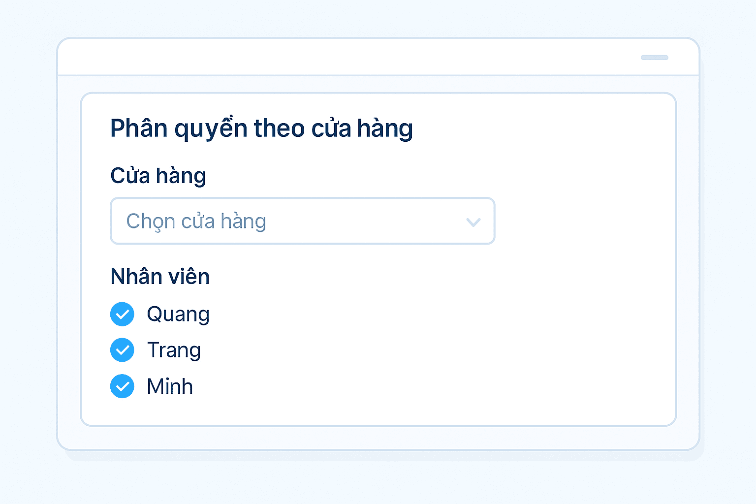
Task: Click the "Phân quyền theo cửa hàng" title
Action: [x=261, y=128]
